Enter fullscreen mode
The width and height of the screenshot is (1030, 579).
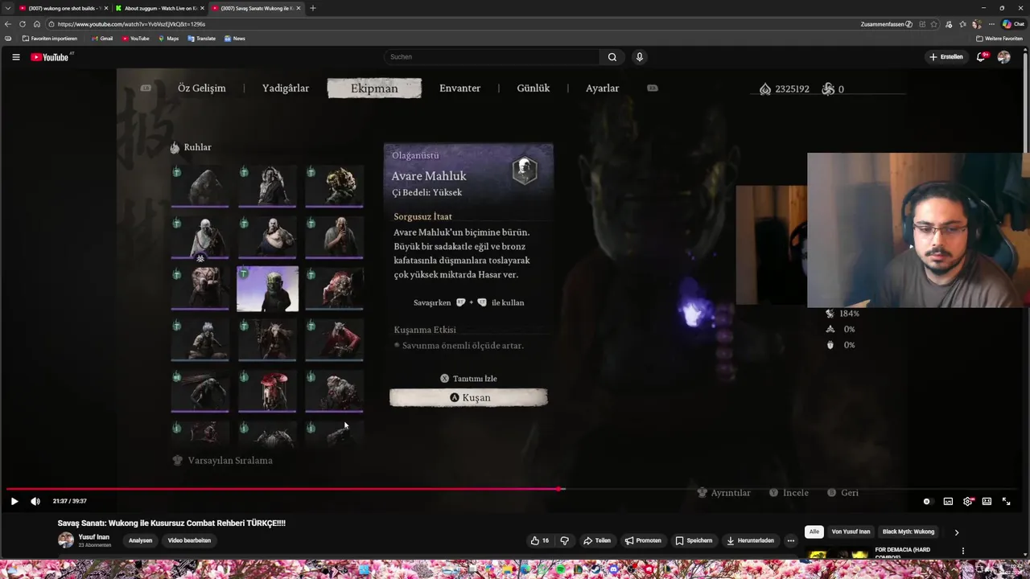point(1006,501)
